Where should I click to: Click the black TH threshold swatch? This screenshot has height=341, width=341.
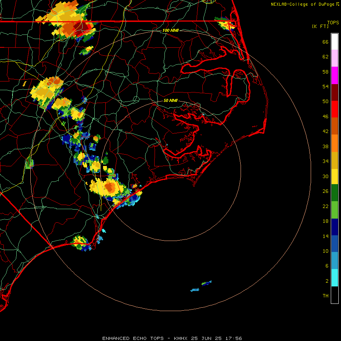click(335, 295)
